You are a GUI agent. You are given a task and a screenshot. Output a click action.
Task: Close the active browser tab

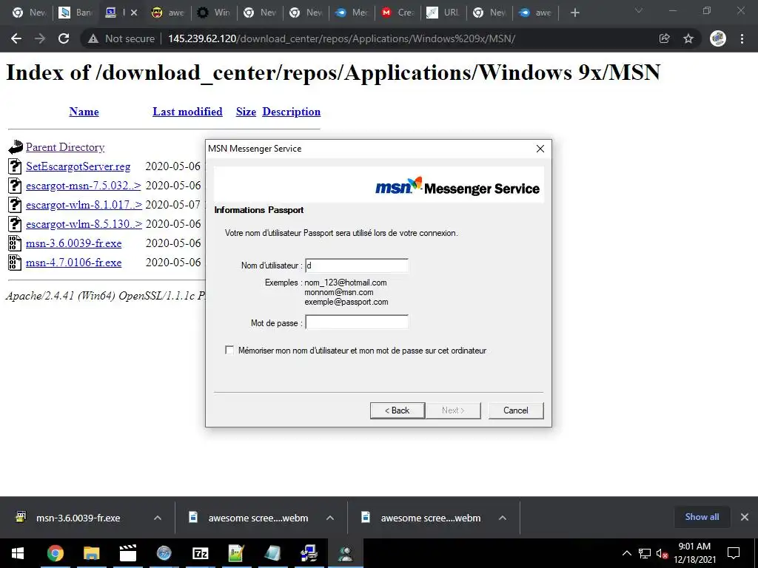pyautogui.click(x=134, y=13)
